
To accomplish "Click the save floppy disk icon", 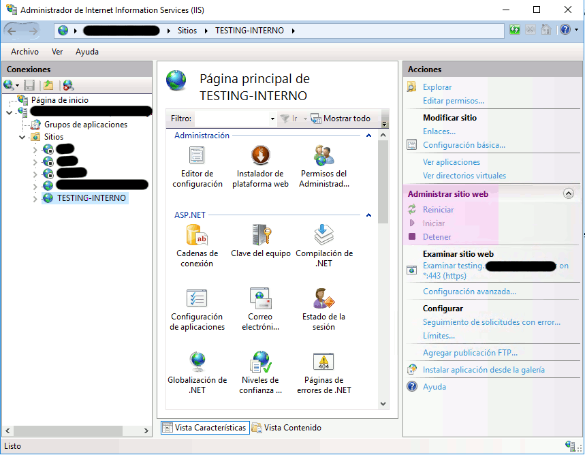I will [29, 85].
